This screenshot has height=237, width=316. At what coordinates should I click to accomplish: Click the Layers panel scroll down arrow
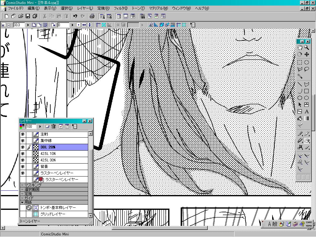coord(90,216)
